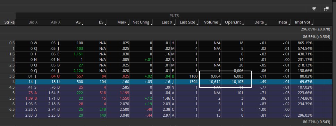This screenshot has height=126, width=336.
Task: Open the collapse arrow menu icon at top right
Action: pyautogui.click(x=314, y=9)
